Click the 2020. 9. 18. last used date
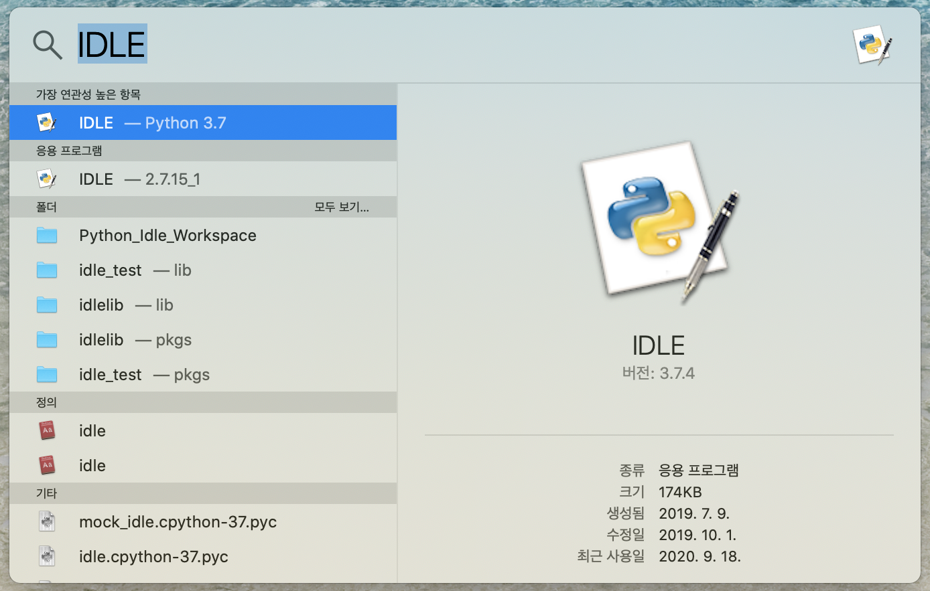The image size is (930, 591). point(700,556)
